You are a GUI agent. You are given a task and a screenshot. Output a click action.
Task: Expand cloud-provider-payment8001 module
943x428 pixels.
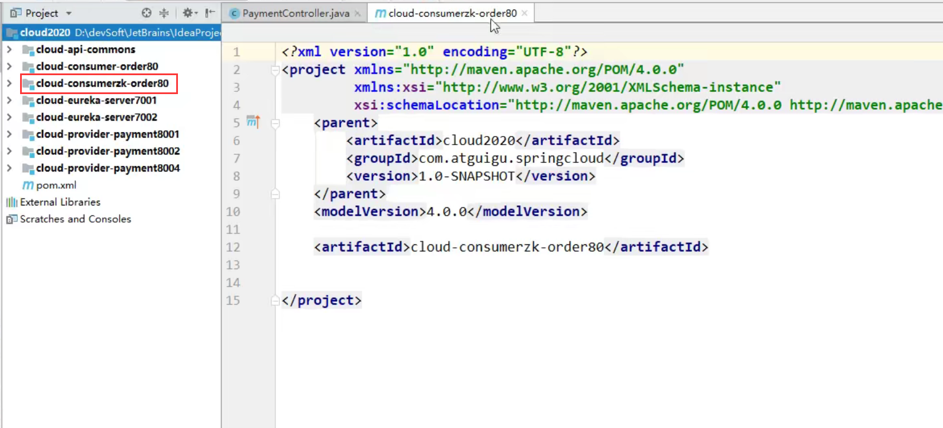click(x=9, y=134)
